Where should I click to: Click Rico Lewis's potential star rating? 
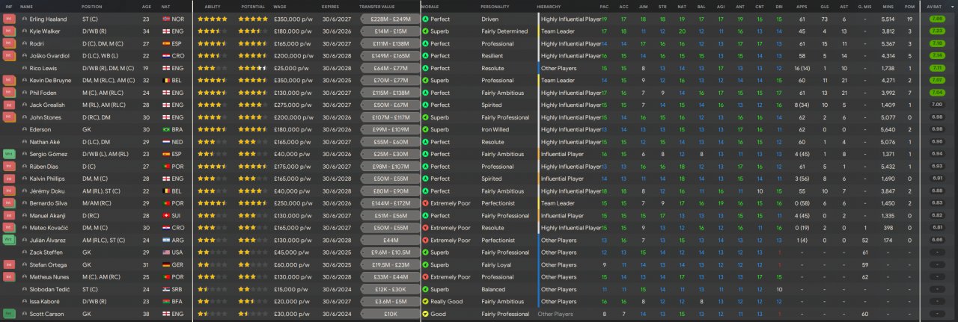253,68
